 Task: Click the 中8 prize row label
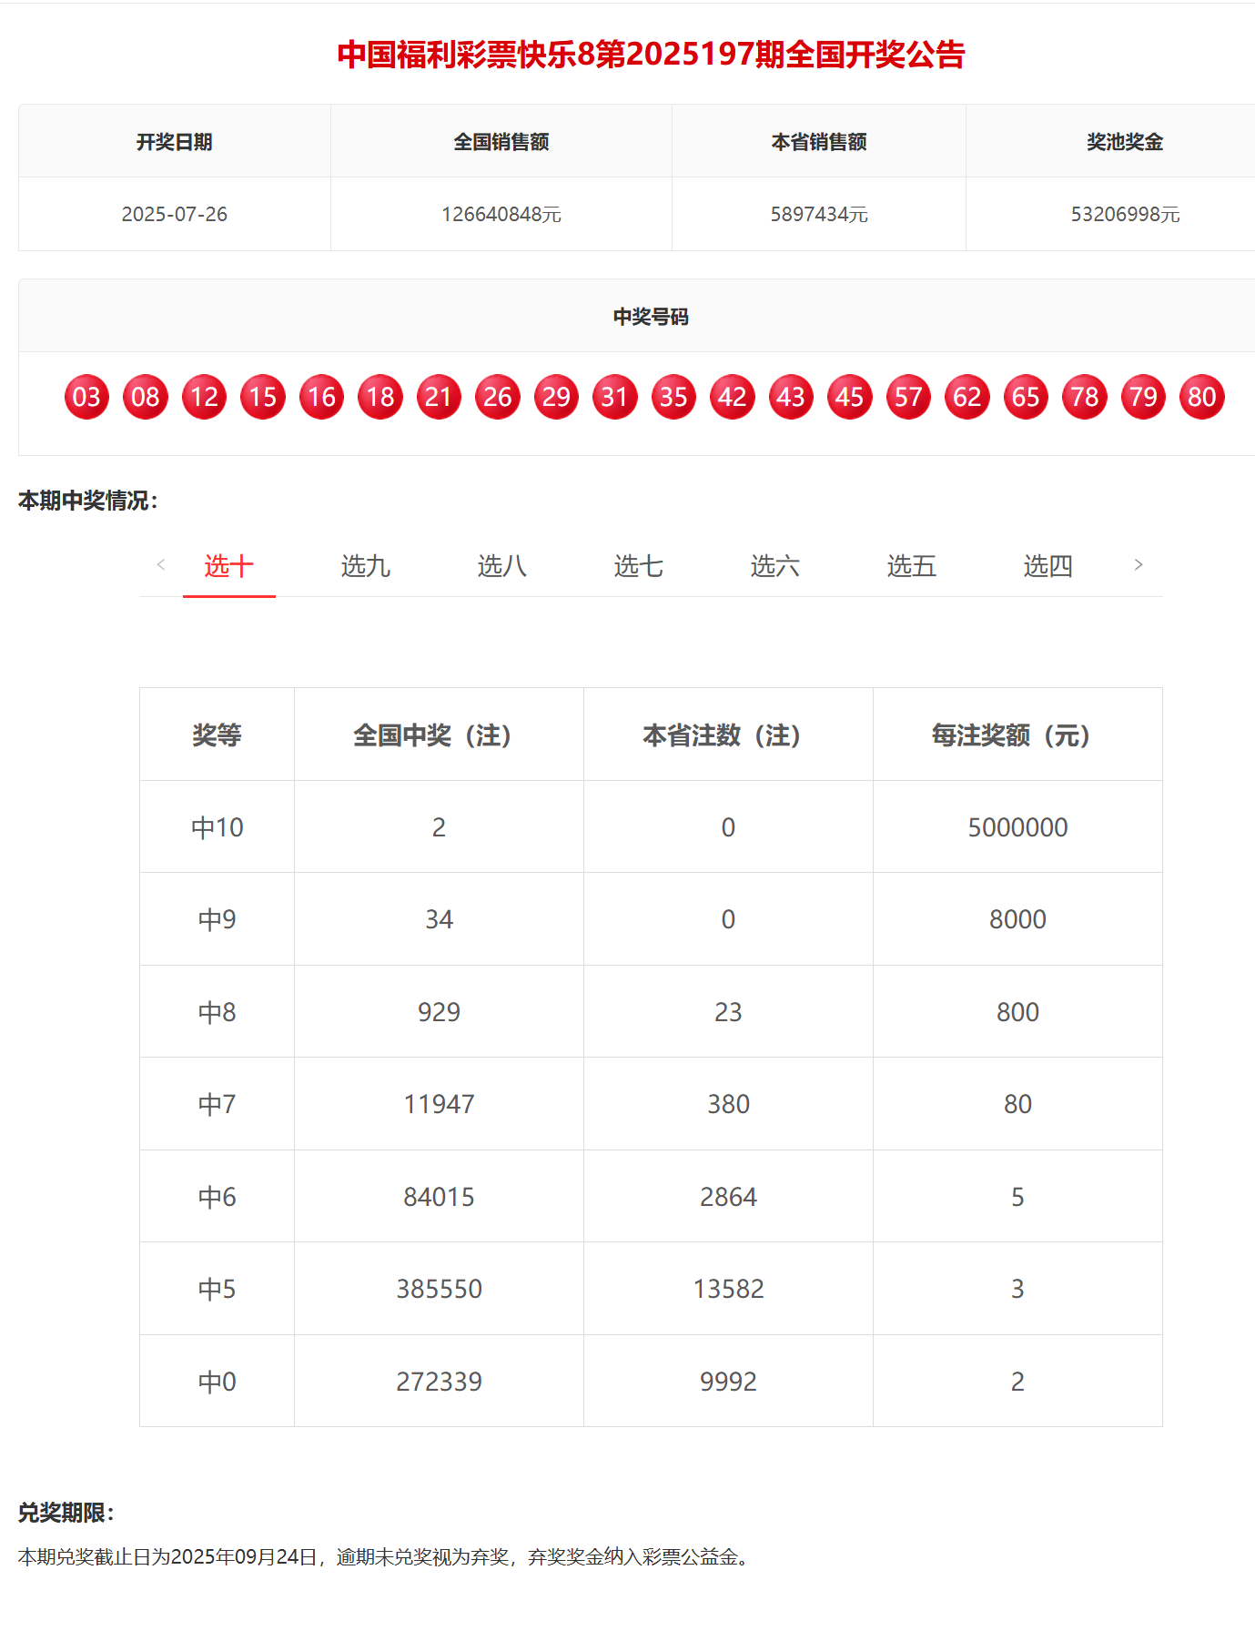click(217, 1012)
